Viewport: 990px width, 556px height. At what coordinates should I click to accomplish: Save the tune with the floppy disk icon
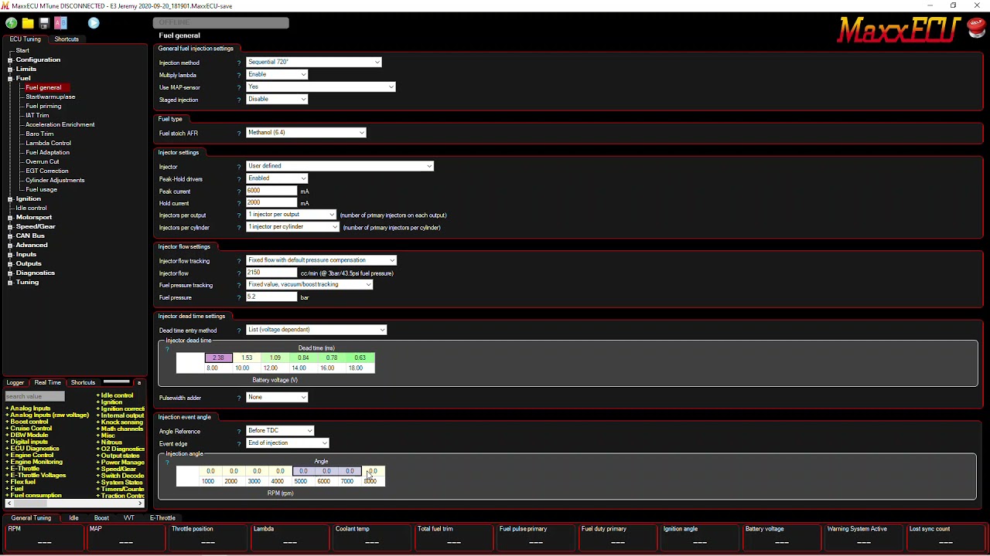pyautogui.click(x=44, y=23)
